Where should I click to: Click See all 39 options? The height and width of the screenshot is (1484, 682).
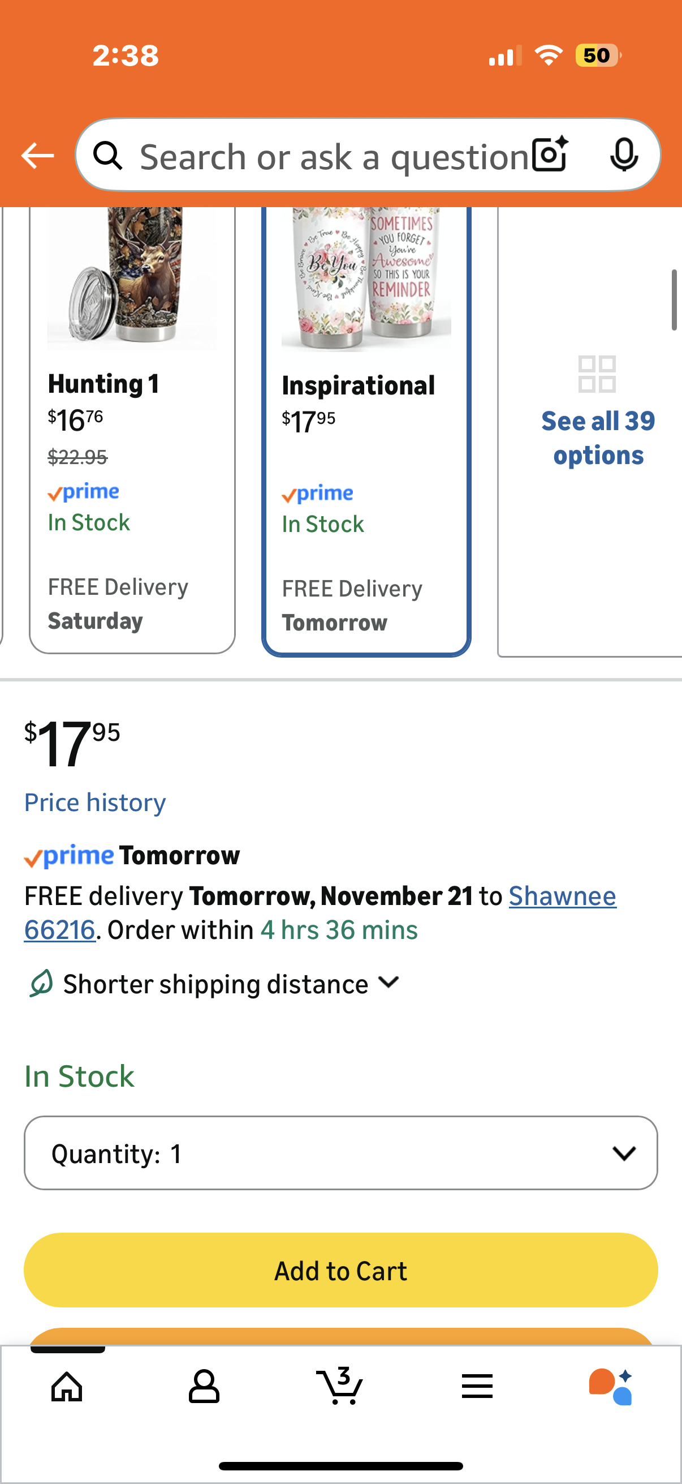(598, 438)
